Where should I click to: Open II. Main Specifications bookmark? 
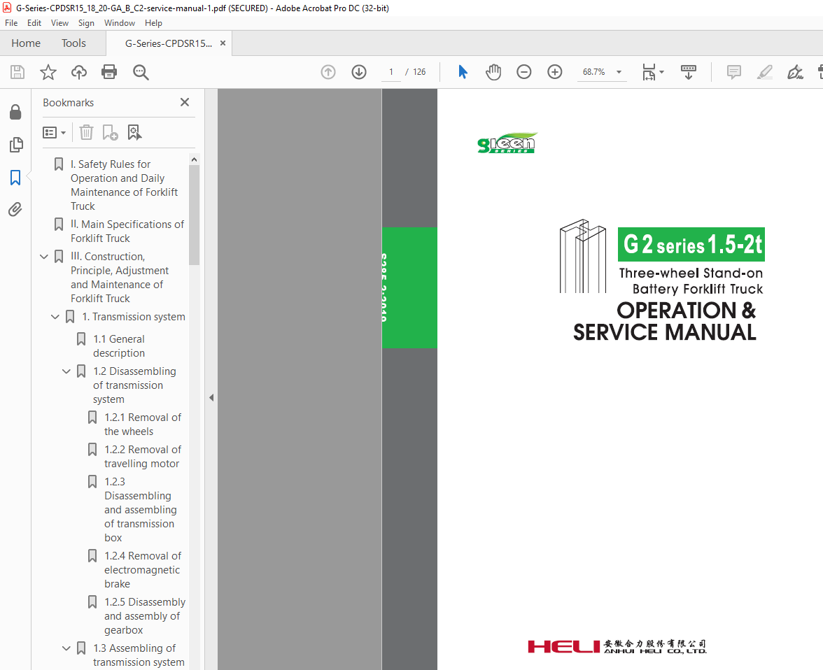(x=127, y=231)
